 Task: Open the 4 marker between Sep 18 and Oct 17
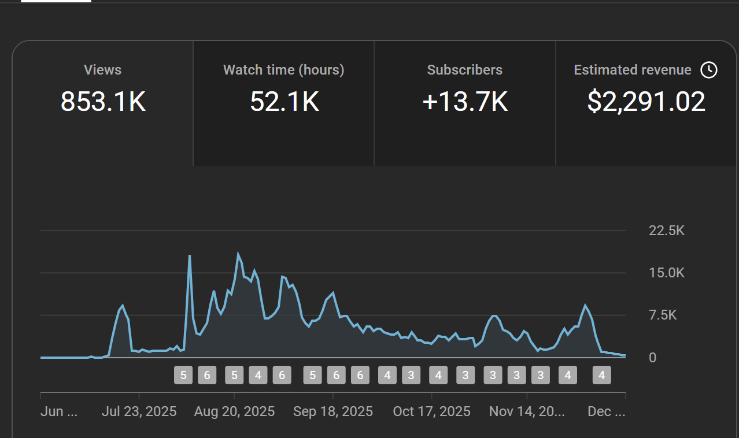[x=387, y=375]
